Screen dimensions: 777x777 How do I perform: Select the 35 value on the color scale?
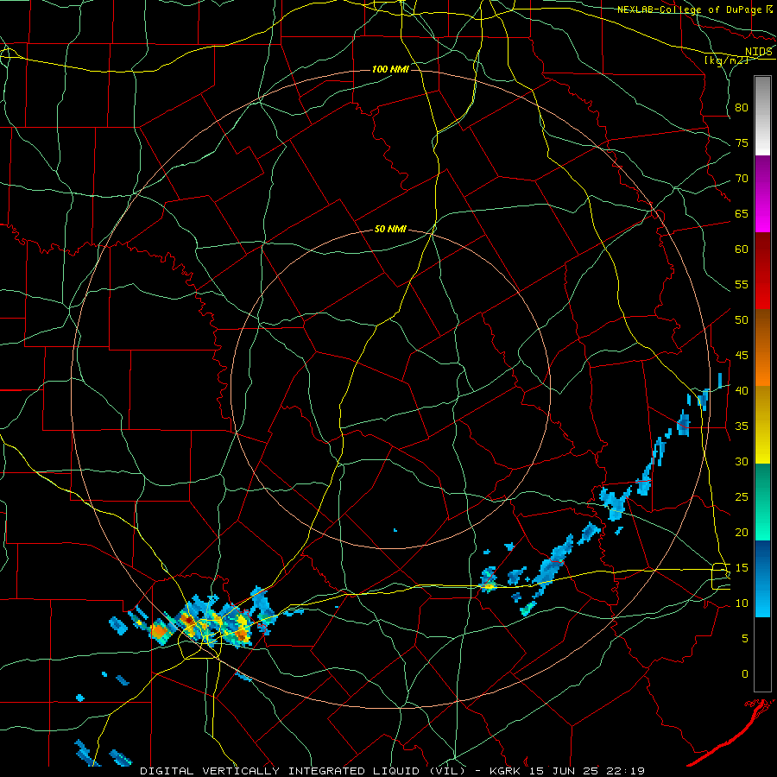pos(742,426)
